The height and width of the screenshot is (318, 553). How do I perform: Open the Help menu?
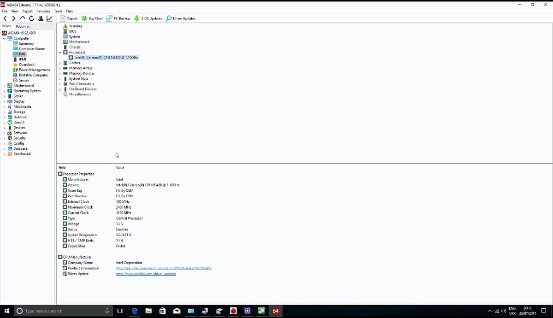tap(70, 11)
